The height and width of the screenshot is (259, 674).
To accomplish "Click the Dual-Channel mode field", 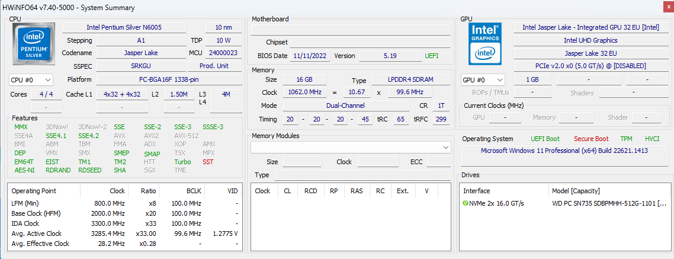I will (346, 105).
